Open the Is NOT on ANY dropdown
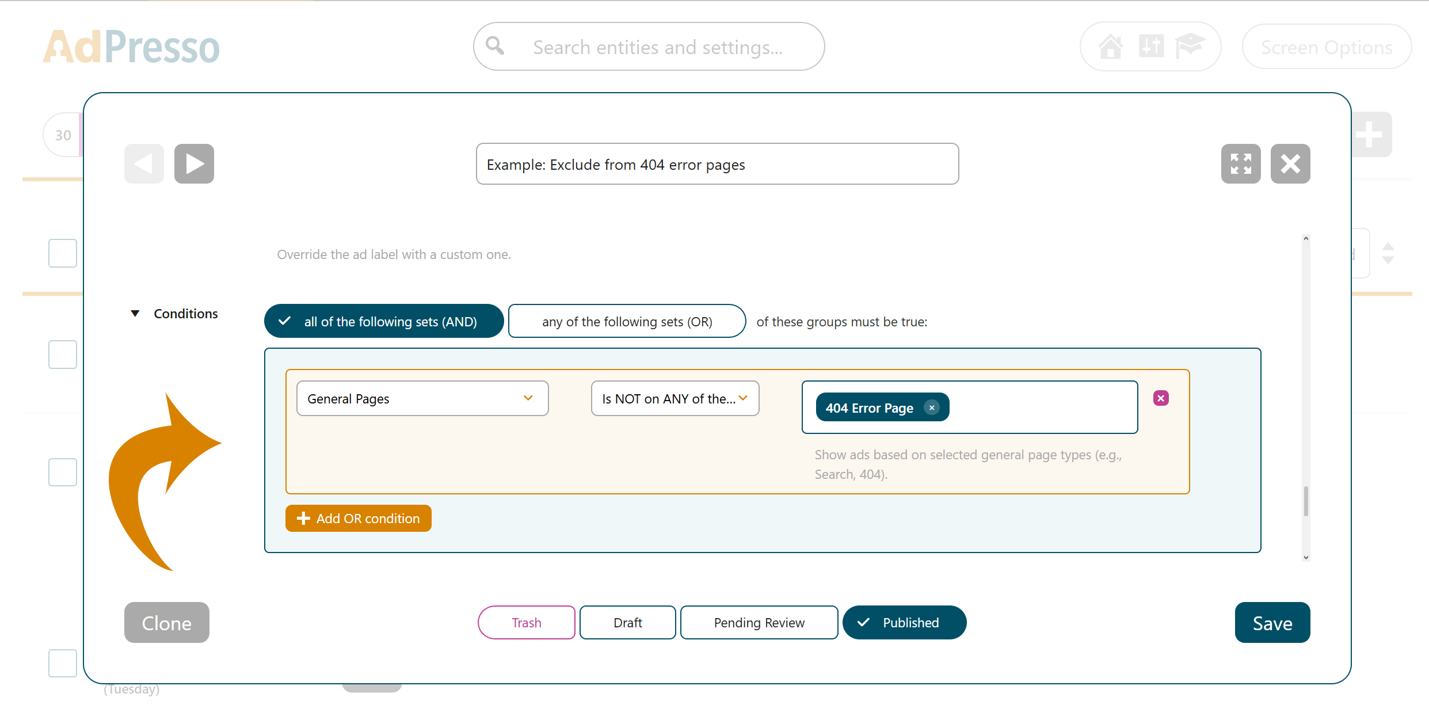Screen dimensions: 1429x720 (675, 398)
